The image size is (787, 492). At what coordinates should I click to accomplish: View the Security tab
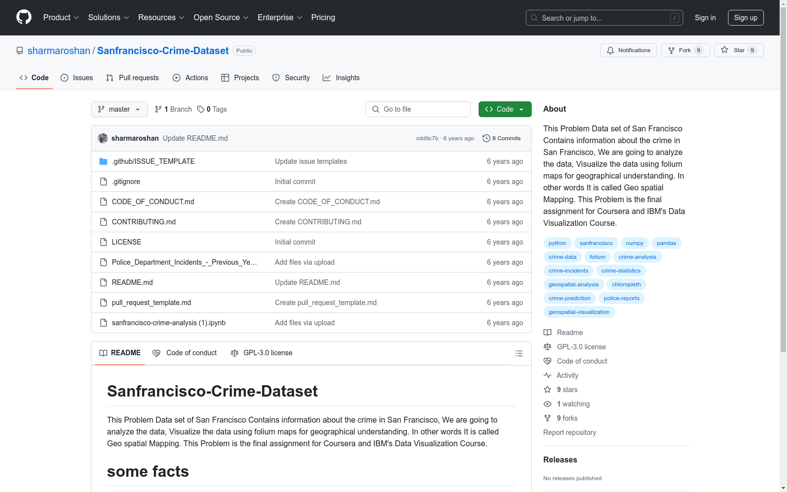click(x=291, y=78)
